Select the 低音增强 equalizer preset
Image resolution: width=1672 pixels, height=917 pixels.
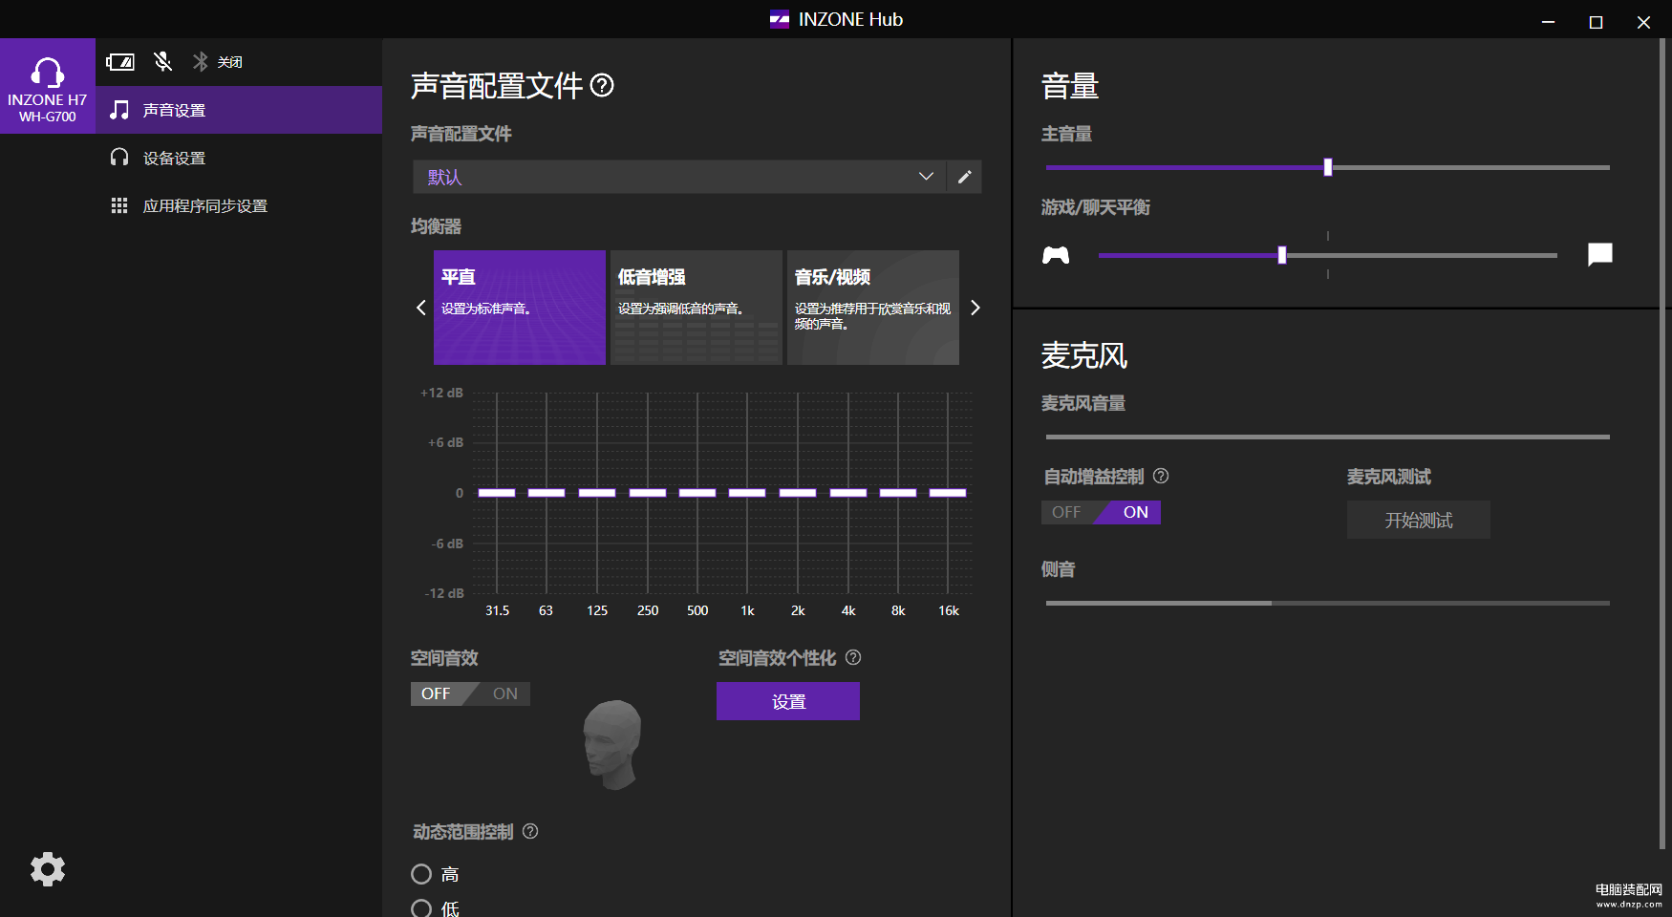pyautogui.click(x=697, y=308)
